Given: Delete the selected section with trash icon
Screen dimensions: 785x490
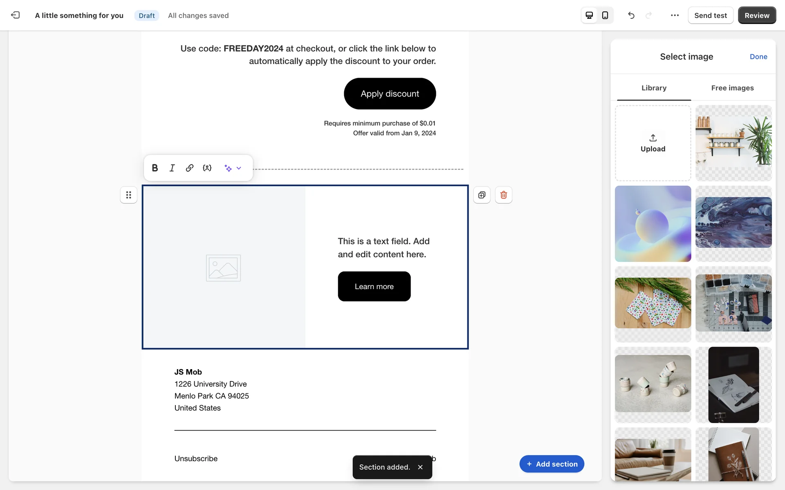Looking at the screenshot, I should (x=503, y=195).
